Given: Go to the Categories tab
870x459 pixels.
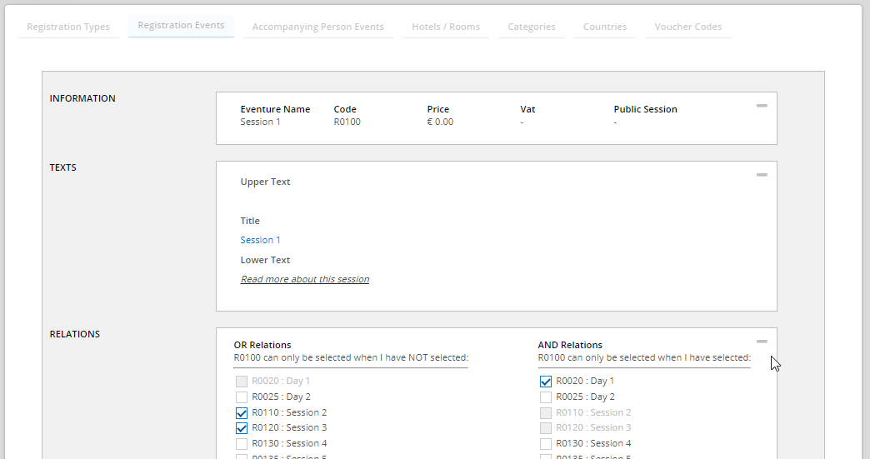Looking at the screenshot, I should (532, 27).
